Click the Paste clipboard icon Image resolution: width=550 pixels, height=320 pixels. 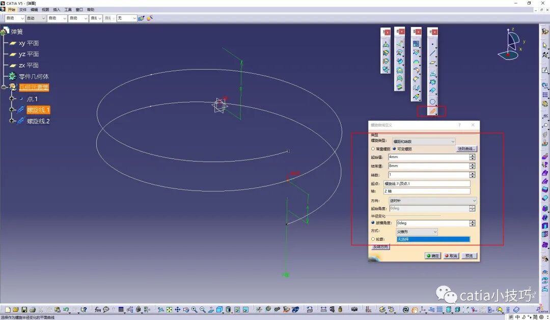[x=57, y=309]
